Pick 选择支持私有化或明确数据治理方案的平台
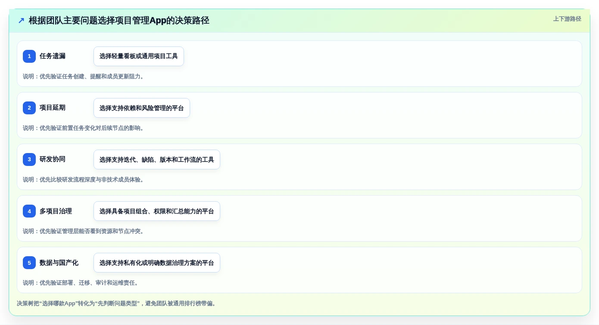599x325 pixels. click(157, 263)
